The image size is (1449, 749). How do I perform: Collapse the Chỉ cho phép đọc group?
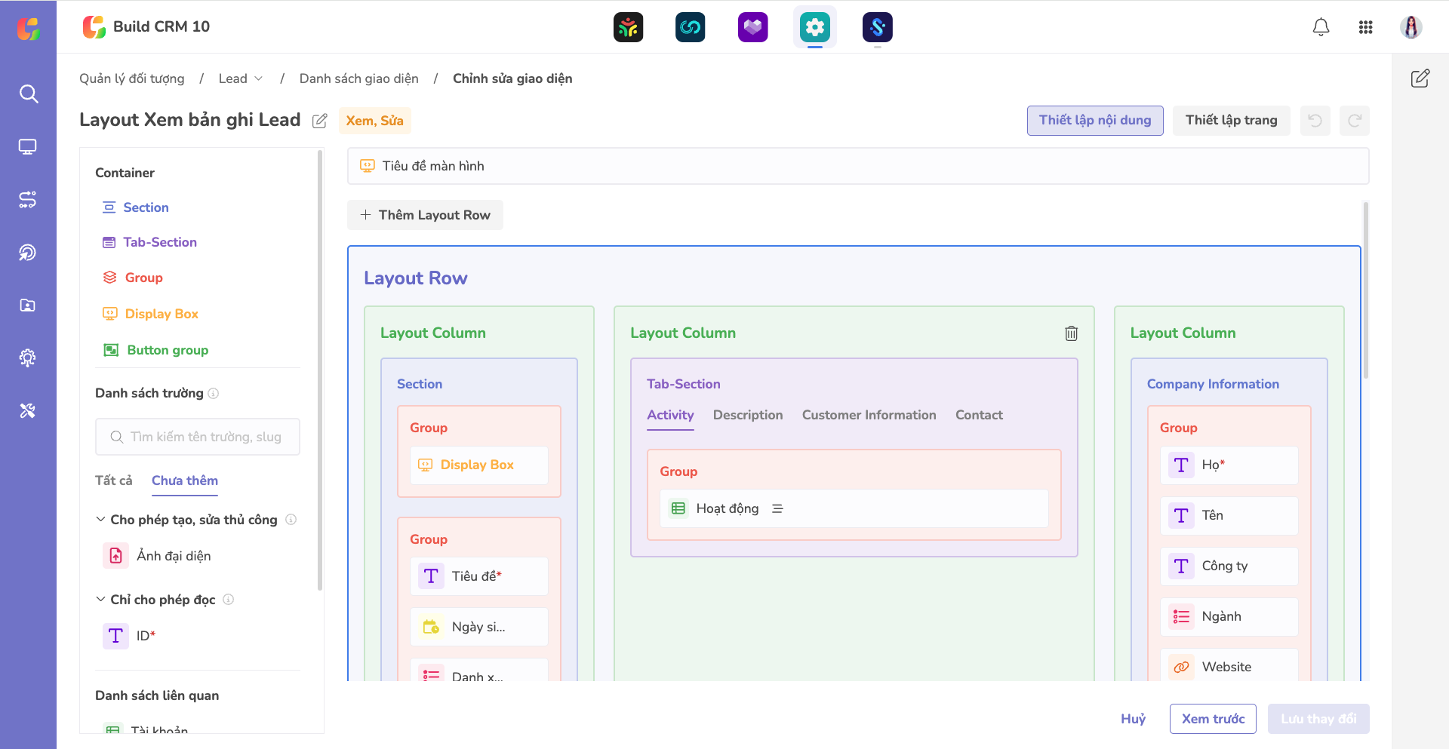100,600
